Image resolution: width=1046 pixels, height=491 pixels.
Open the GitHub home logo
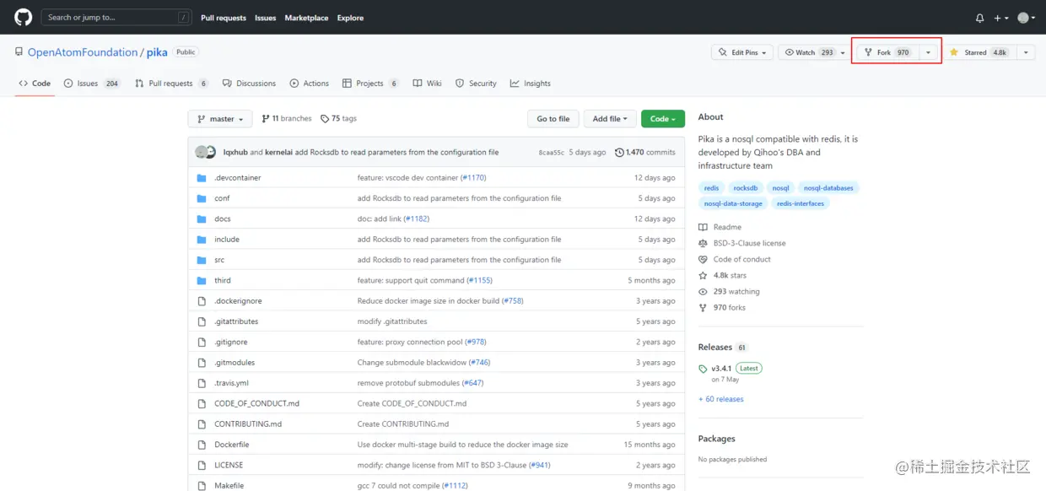[22, 17]
